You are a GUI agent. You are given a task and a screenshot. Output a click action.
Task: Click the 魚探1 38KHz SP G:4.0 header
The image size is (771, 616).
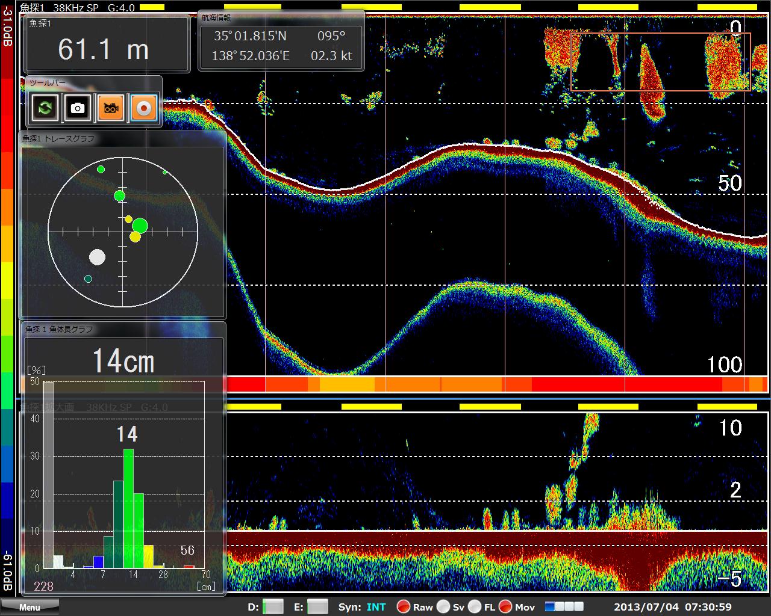tap(77, 7)
